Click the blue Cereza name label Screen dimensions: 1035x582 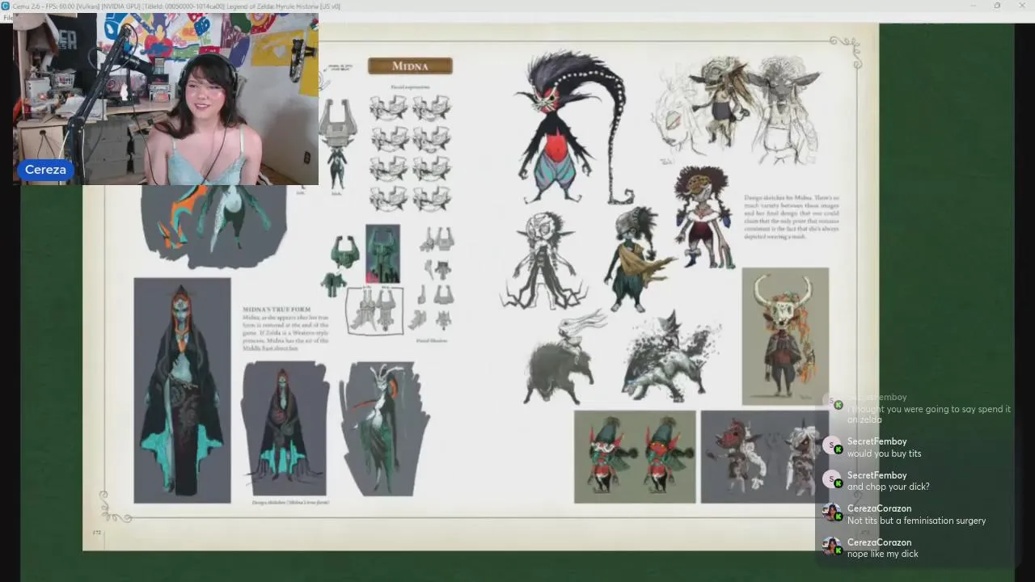coord(45,170)
